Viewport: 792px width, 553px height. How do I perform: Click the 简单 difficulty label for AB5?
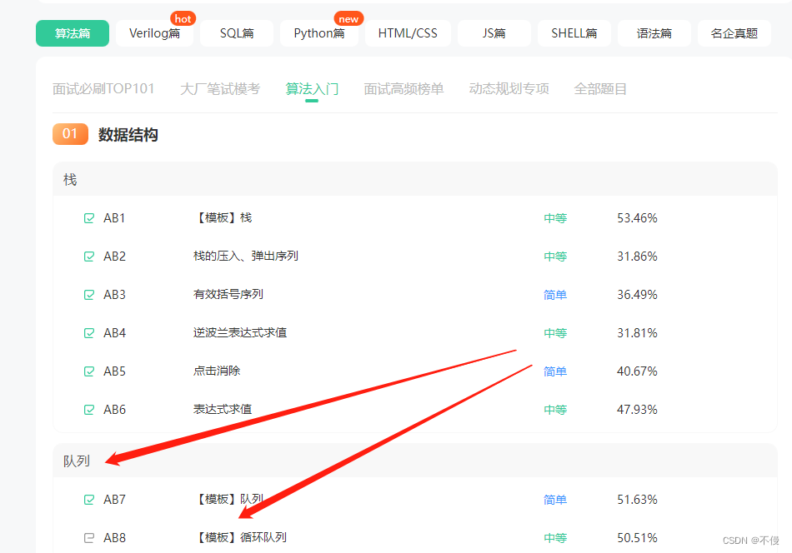tap(555, 372)
